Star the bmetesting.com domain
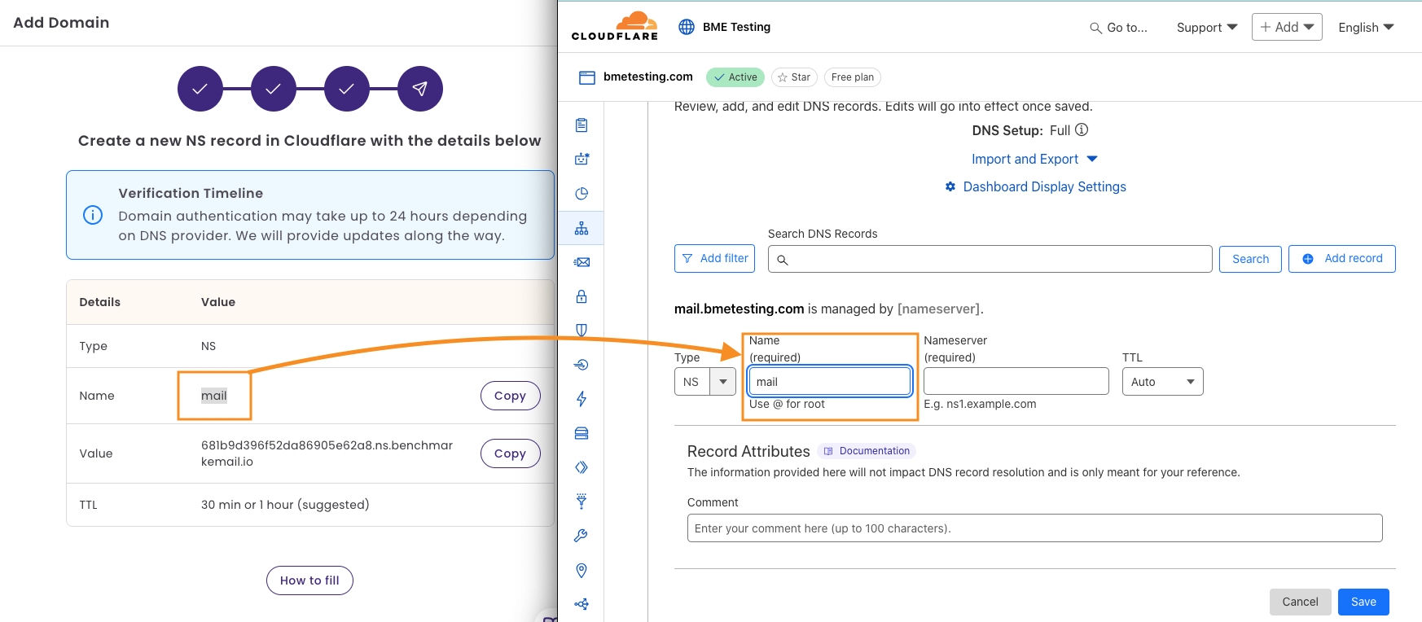The width and height of the screenshot is (1422, 622). point(794,77)
